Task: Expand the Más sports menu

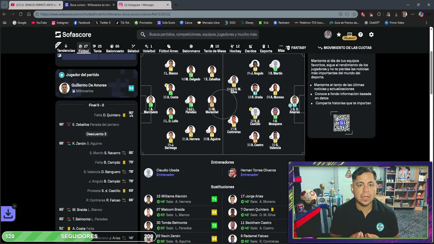Action: (281, 48)
